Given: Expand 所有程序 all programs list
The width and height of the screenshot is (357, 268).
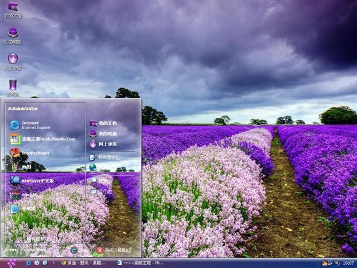Looking at the screenshot, I should click(x=38, y=239).
